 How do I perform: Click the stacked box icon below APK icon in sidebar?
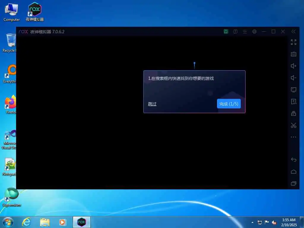(294, 113)
